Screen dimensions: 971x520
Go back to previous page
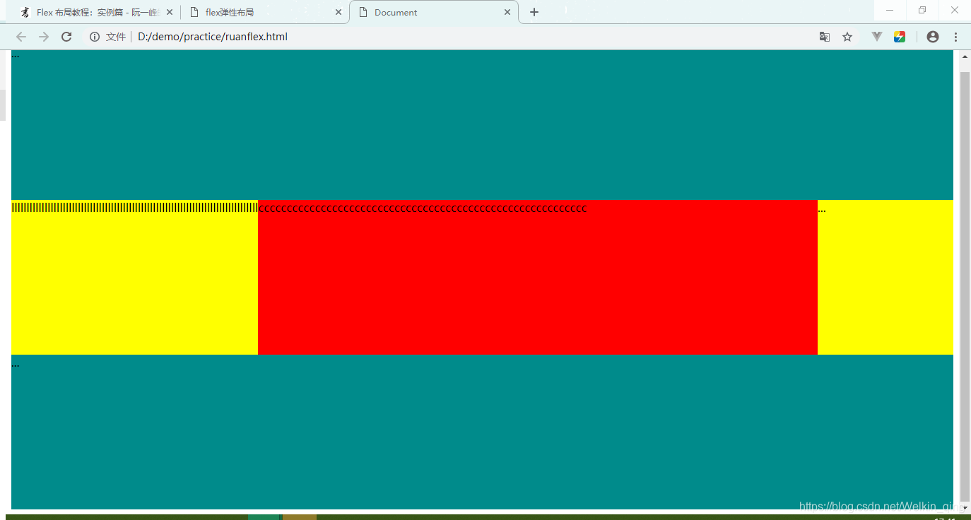[21, 37]
